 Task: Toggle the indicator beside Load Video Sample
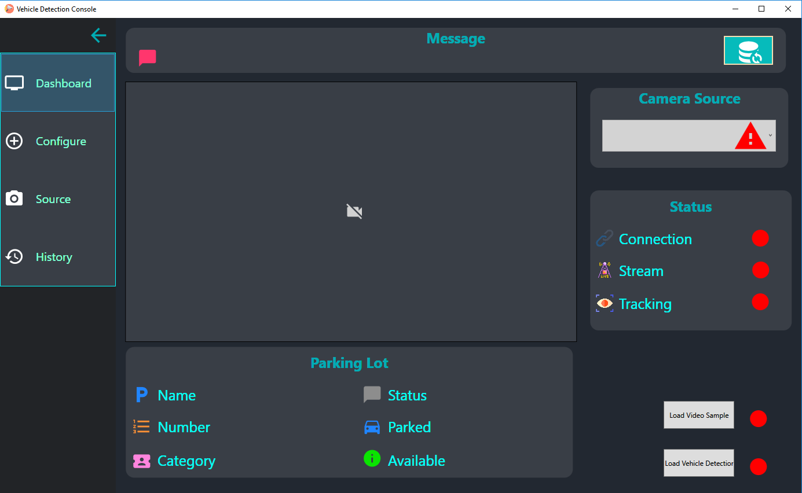(758, 418)
